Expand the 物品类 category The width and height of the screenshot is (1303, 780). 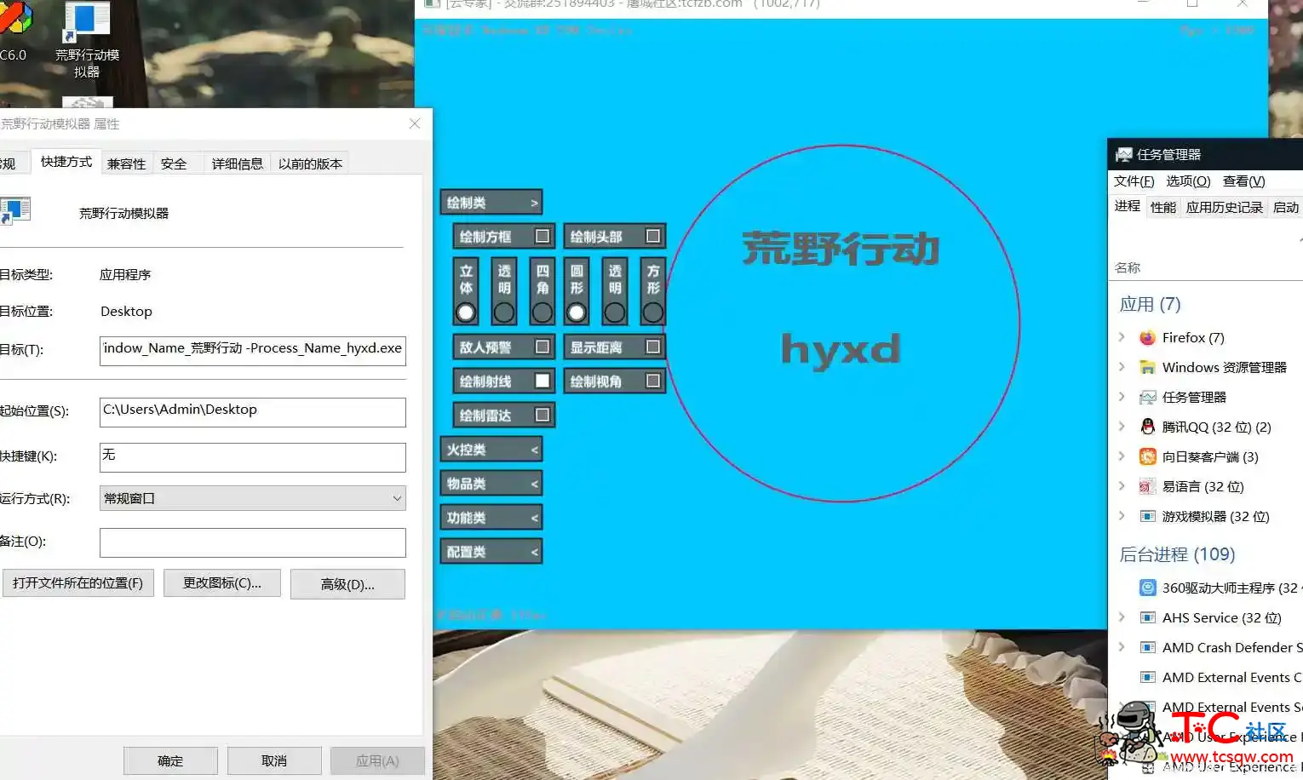[x=491, y=483]
